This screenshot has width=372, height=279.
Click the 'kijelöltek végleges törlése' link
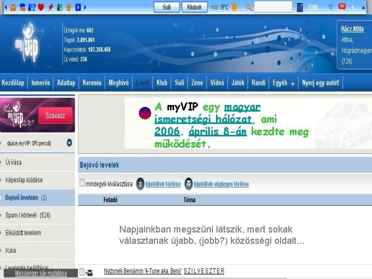(x=221, y=184)
